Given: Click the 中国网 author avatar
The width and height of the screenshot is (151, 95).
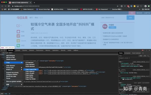Looking at the screenshot, I should point(105,26).
